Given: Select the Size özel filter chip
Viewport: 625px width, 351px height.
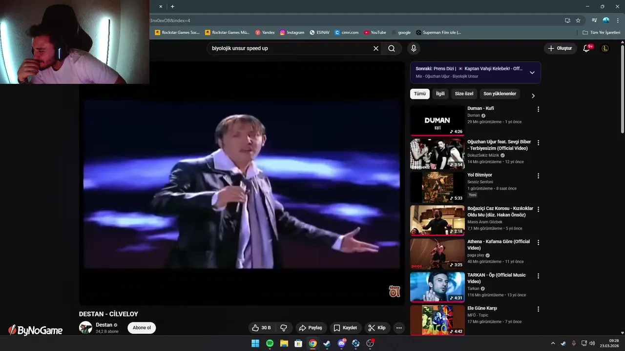Looking at the screenshot, I should click(464, 94).
